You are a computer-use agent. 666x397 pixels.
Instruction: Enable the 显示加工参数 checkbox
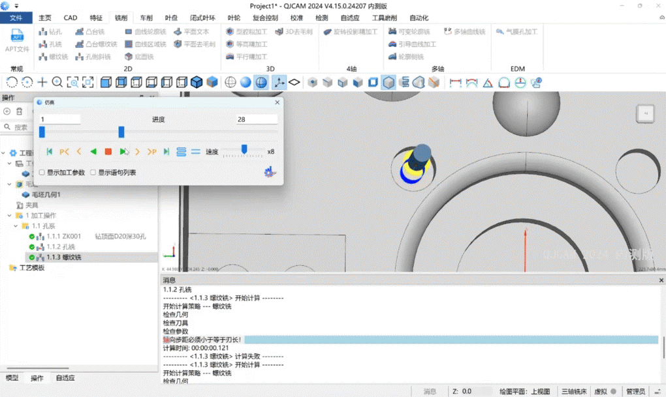coord(42,173)
